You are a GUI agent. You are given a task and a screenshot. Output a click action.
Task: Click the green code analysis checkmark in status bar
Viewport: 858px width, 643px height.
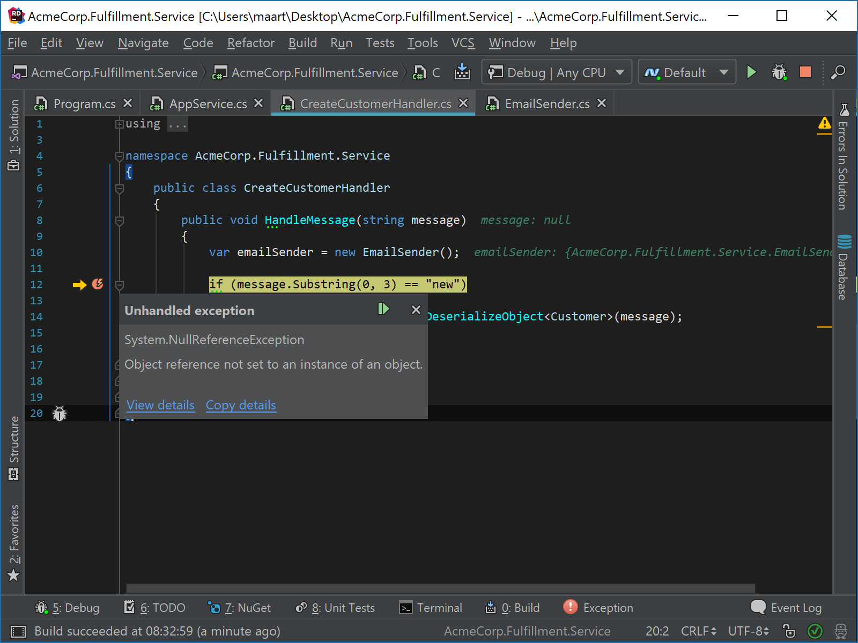coord(815,631)
